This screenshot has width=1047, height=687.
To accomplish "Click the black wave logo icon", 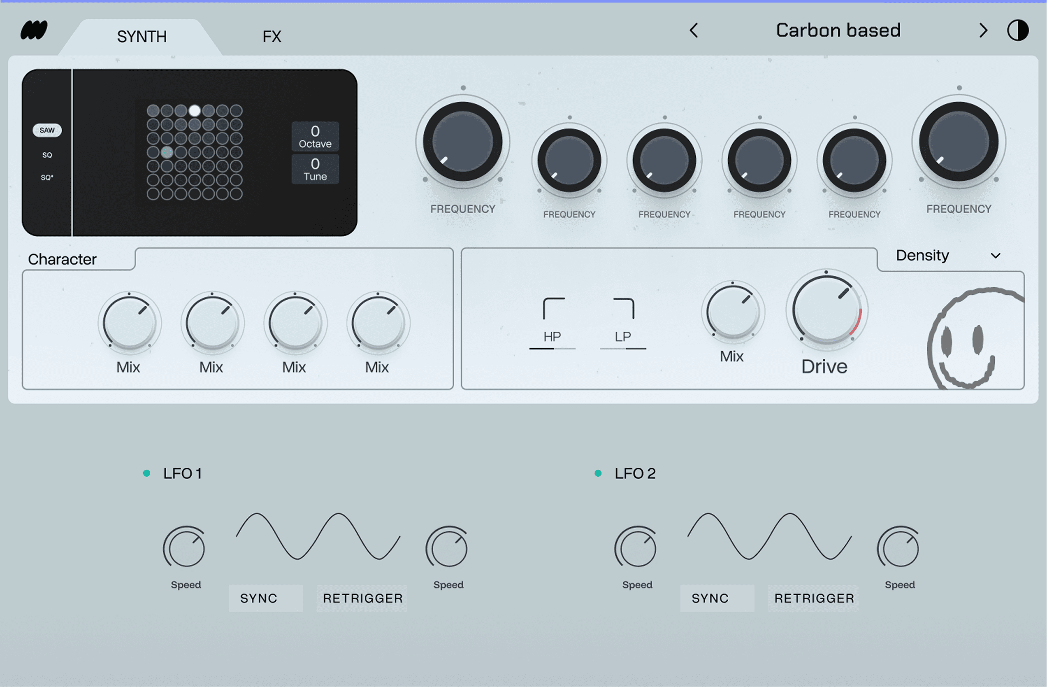I will tap(34, 30).
